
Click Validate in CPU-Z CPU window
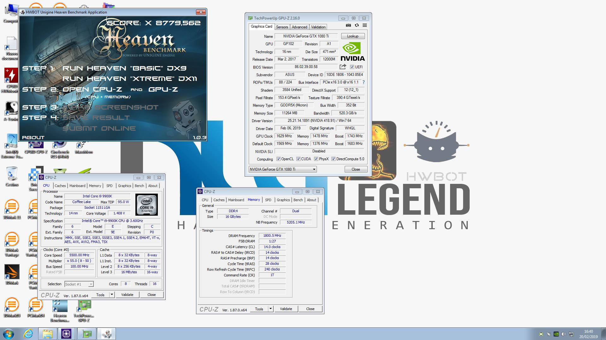(127, 295)
